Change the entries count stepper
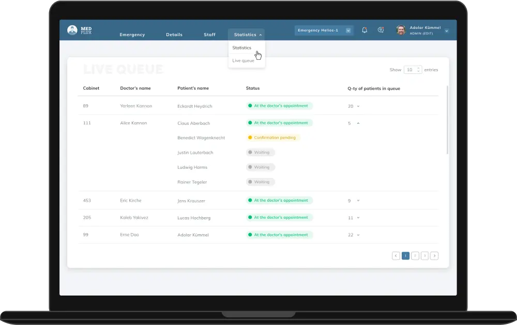The height and width of the screenshot is (325, 517). (419, 70)
